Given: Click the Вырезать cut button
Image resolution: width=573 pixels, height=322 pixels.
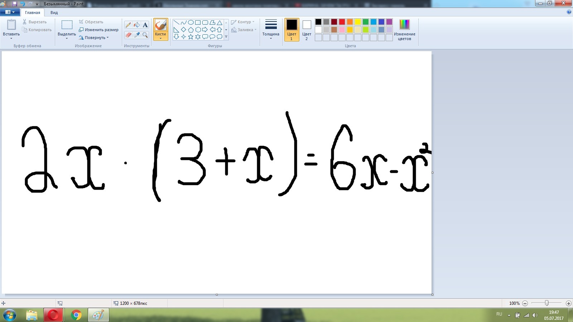Looking at the screenshot, I should 34,22.
